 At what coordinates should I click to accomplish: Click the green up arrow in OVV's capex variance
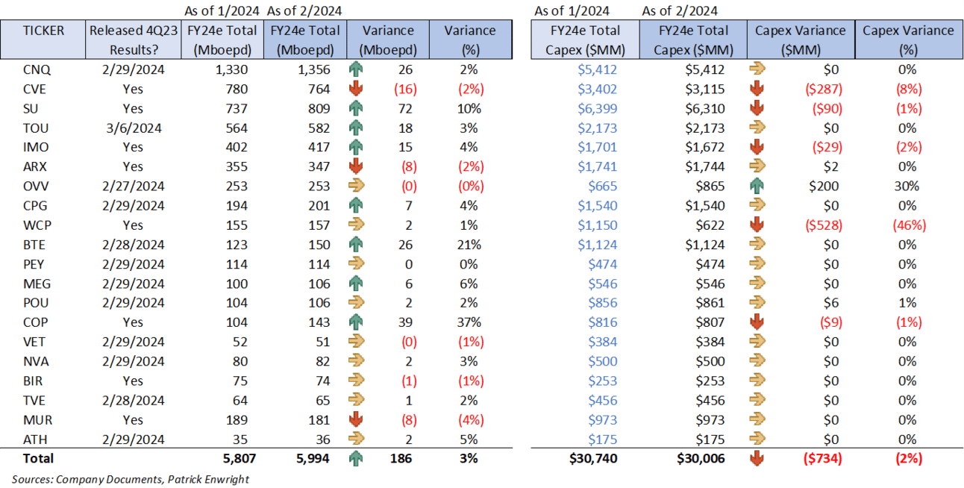[x=757, y=186]
